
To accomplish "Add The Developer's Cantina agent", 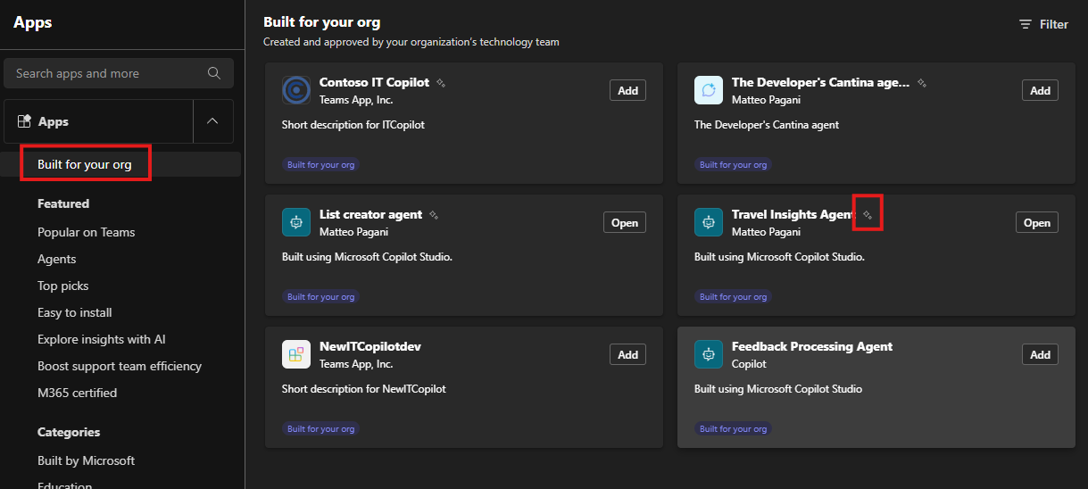I will click(1041, 90).
